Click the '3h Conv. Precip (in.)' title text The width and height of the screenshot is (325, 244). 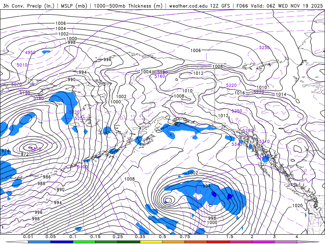point(28,6)
